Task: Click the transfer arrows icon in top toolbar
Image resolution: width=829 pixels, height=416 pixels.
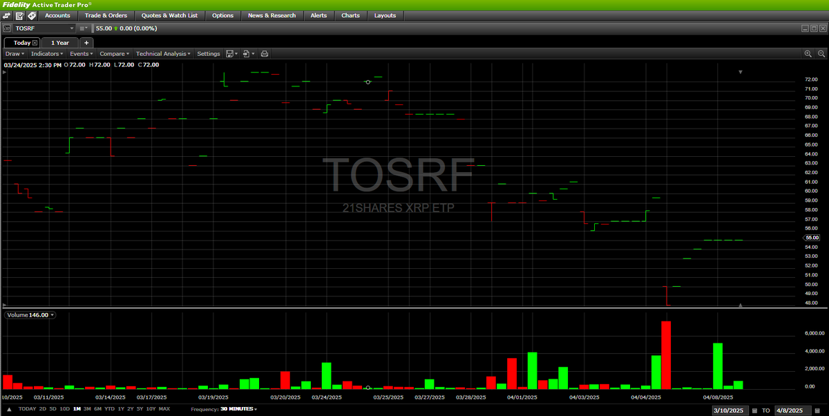Action: (x=6, y=15)
